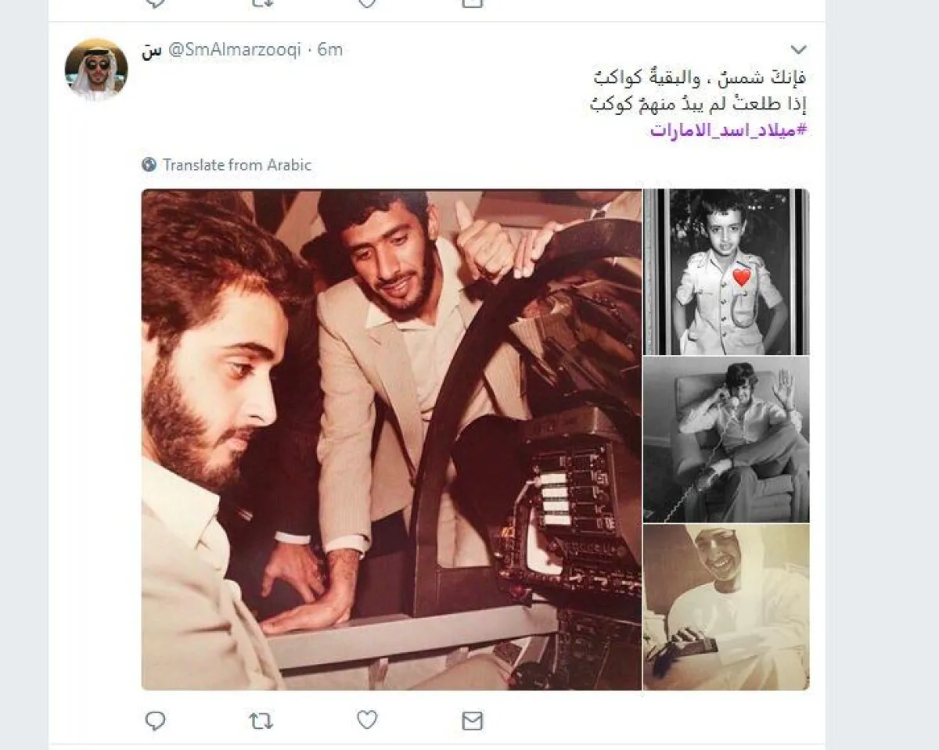Click globe icon beside Translate from Arabic

point(149,165)
